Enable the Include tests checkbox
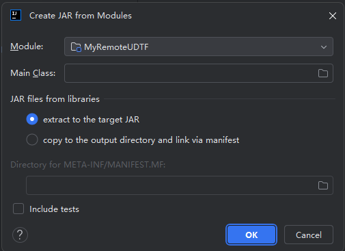This screenshot has width=345, height=251. tap(18, 209)
